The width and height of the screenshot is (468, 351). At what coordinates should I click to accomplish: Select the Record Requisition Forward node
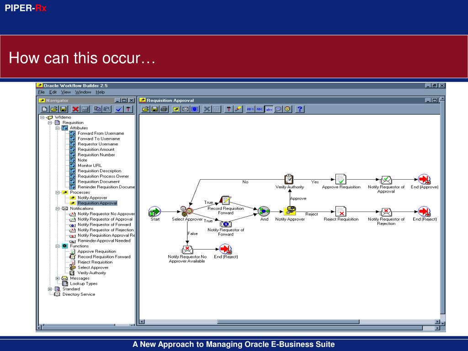tap(225, 200)
